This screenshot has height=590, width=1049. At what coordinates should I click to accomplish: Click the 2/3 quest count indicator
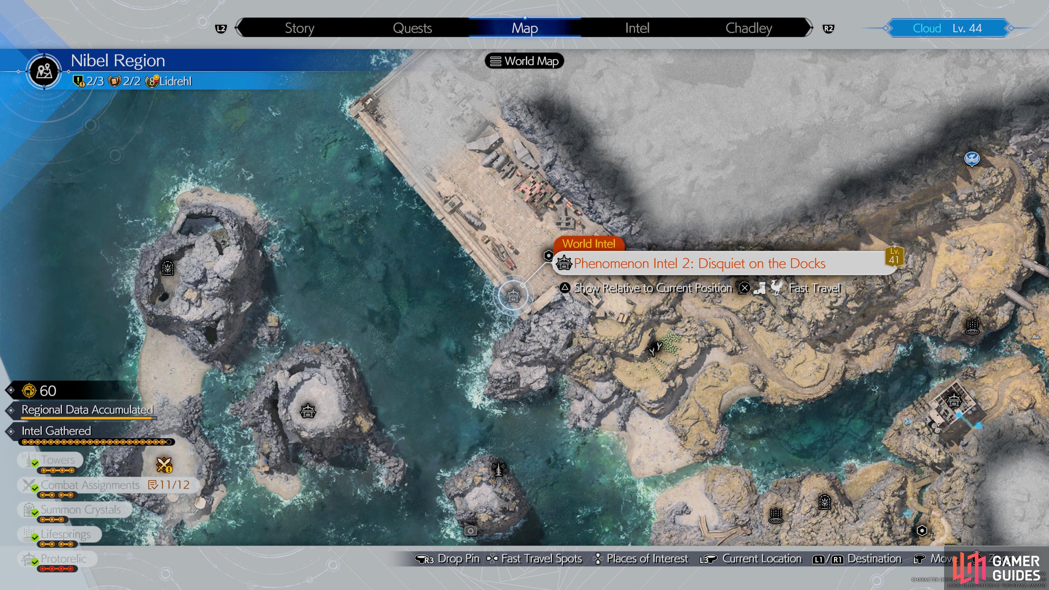click(x=88, y=81)
